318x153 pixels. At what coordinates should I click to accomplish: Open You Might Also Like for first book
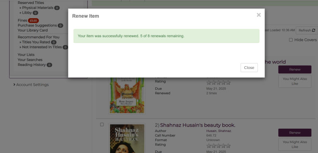point(295,81)
